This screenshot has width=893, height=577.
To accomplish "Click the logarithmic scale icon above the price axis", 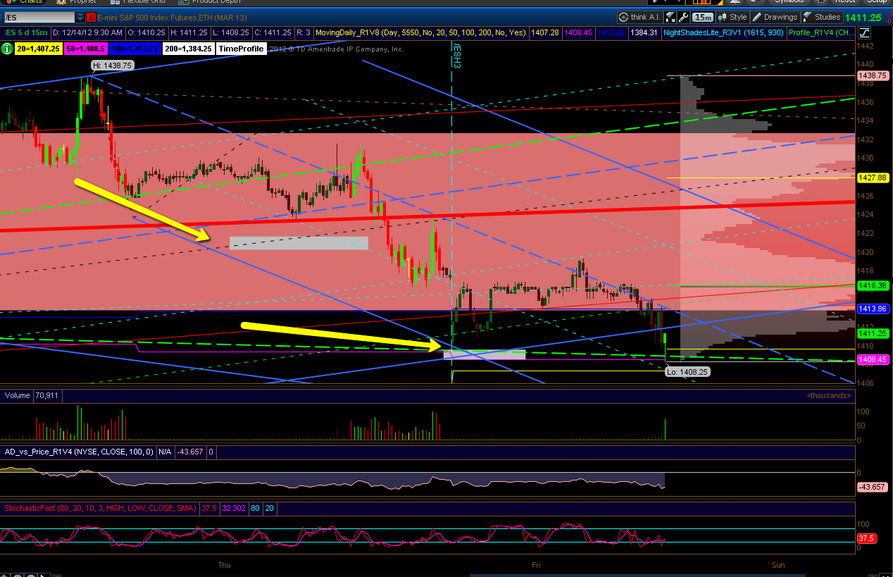I will pos(864,32).
